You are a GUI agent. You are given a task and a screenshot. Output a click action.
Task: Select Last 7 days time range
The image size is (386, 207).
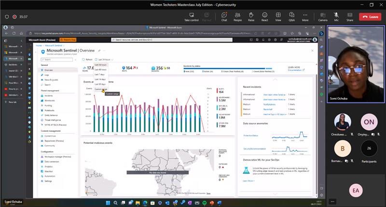click(x=100, y=74)
